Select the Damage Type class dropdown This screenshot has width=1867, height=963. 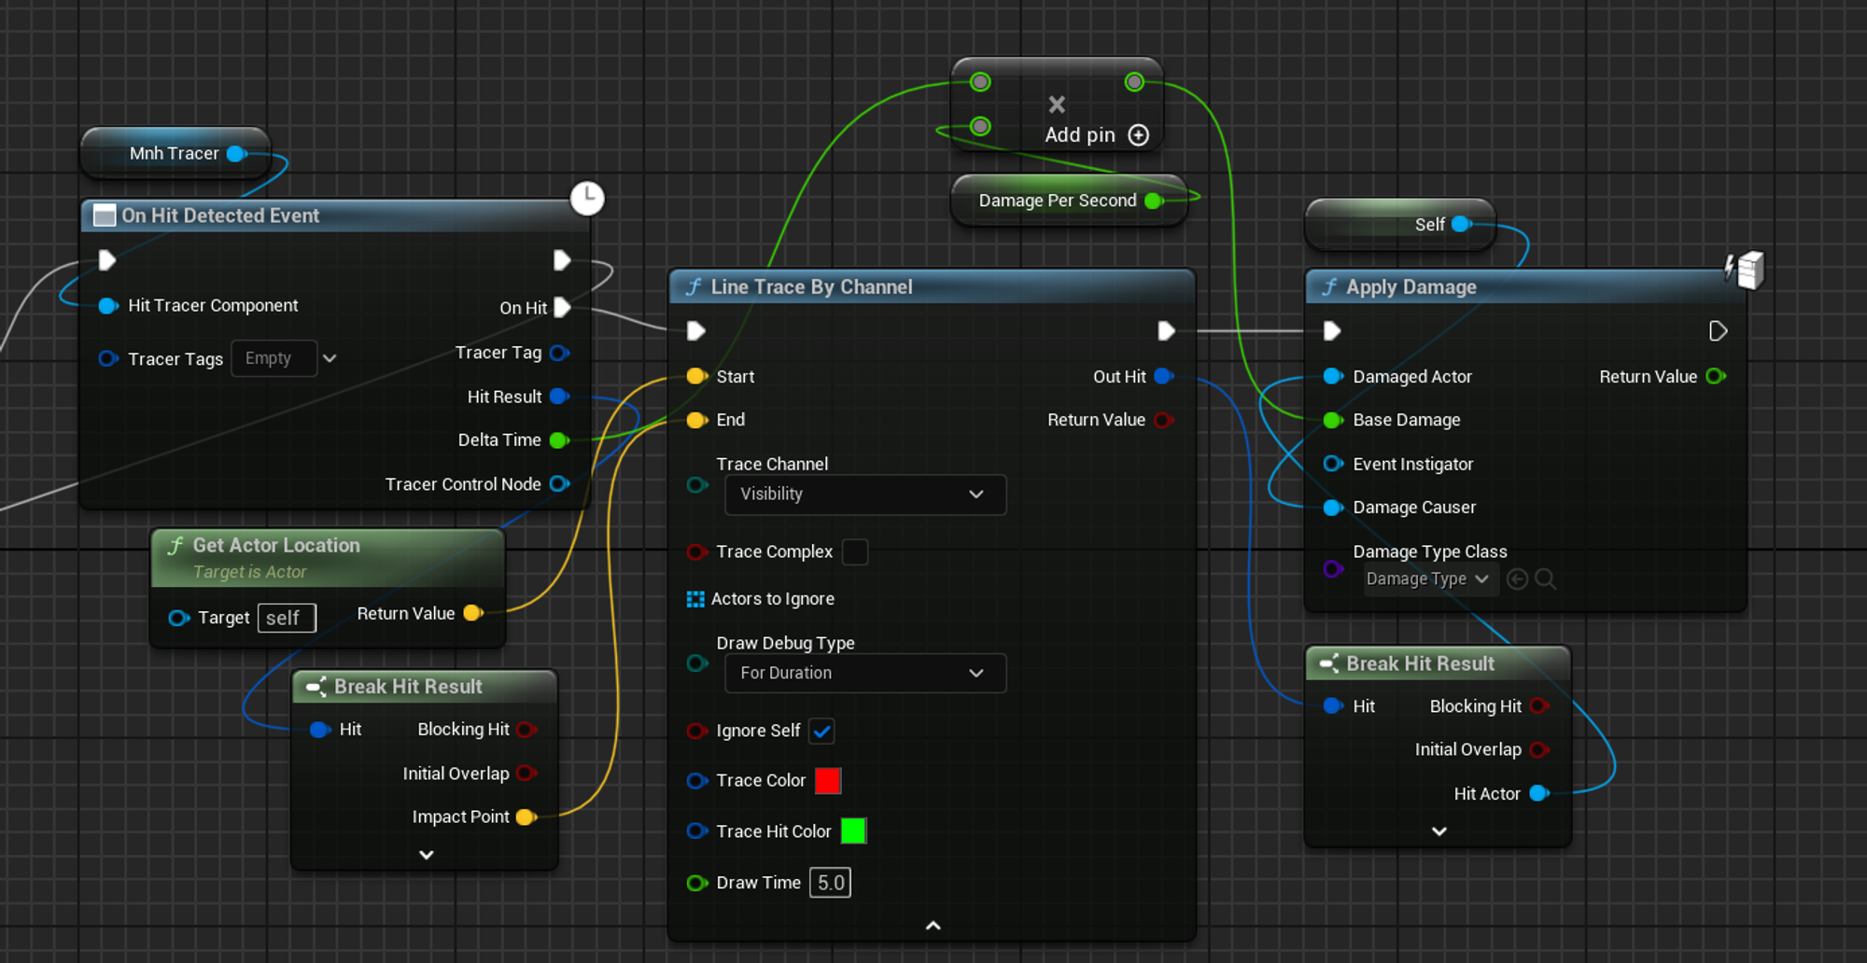(1426, 579)
